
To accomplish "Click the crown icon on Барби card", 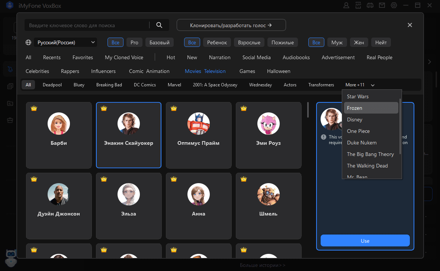I will (34, 108).
